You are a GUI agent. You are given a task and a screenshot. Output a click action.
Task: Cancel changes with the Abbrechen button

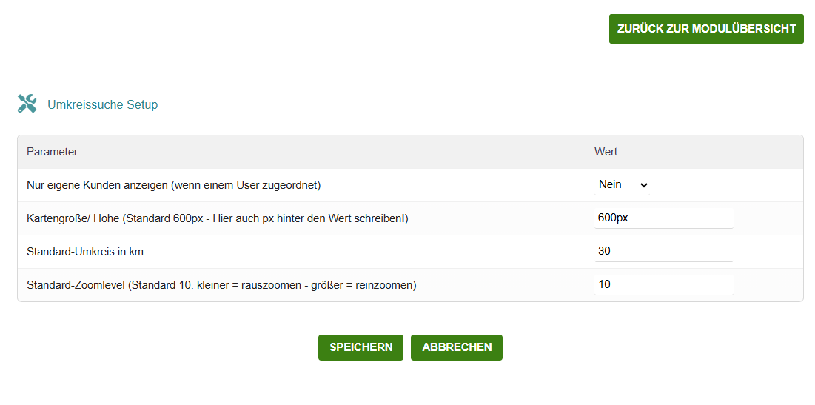(x=457, y=347)
